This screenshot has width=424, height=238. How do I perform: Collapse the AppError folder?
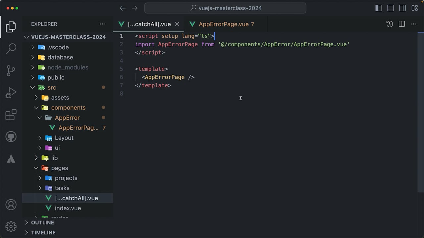(x=40, y=118)
